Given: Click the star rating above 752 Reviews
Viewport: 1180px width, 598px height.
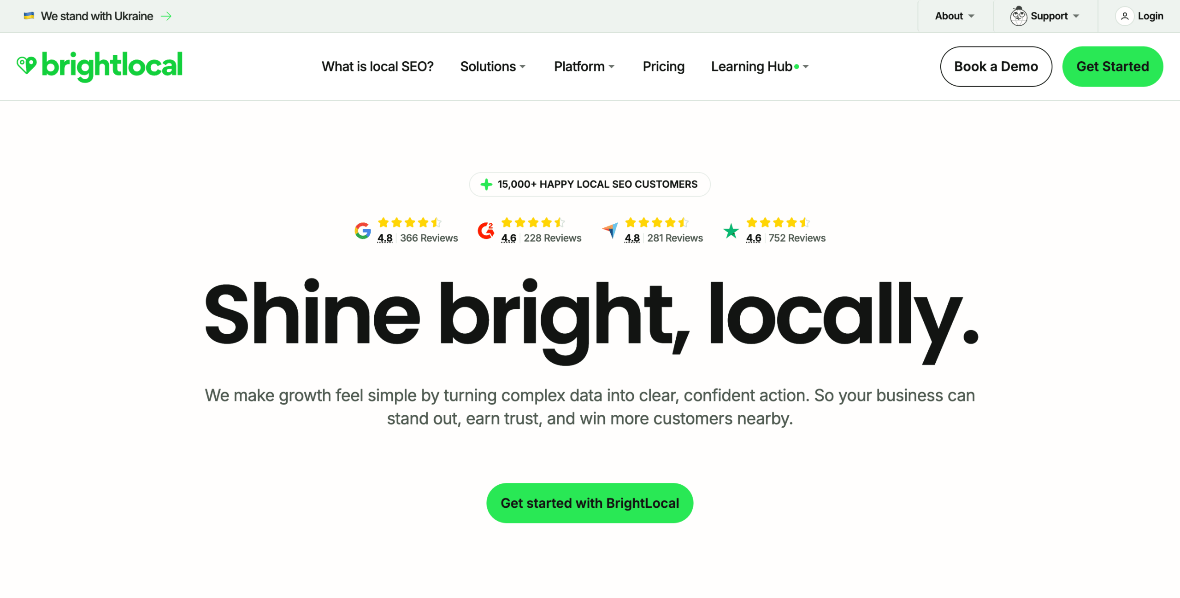Looking at the screenshot, I should pyautogui.click(x=778, y=223).
